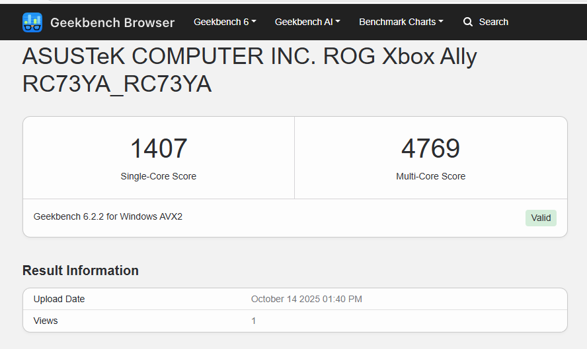Viewport: 587px width, 349px height.
Task: Click the magnifying glass search icon
Action: pos(468,22)
